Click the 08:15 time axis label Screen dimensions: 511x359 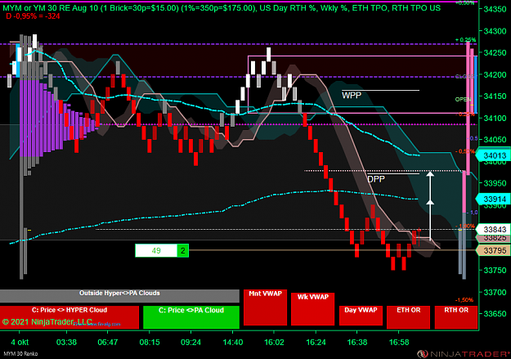(150, 343)
